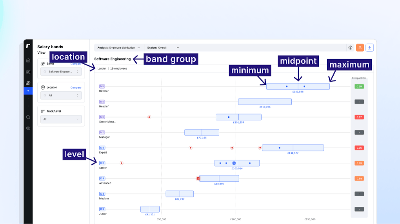Click the red outlier dot on the Senior row
The width and height of the screenshot is (400, 224).
click(x=122, y=163)
